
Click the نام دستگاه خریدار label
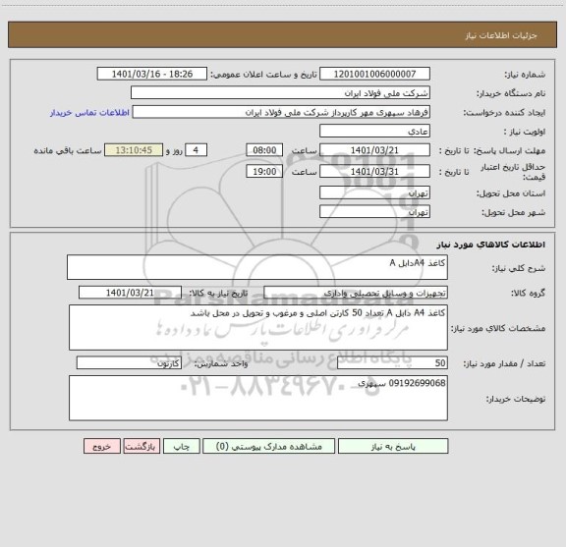click(511, 93)
